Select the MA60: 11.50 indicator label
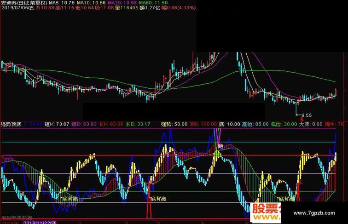348x224 pixels. point(153,3)
